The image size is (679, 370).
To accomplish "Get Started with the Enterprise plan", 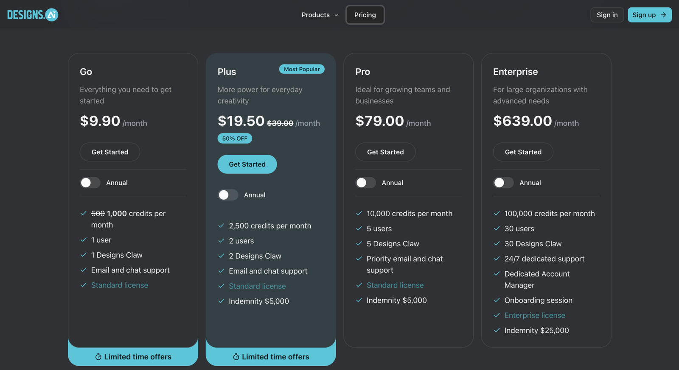I will pyautogui.click(x=523, y=152).
